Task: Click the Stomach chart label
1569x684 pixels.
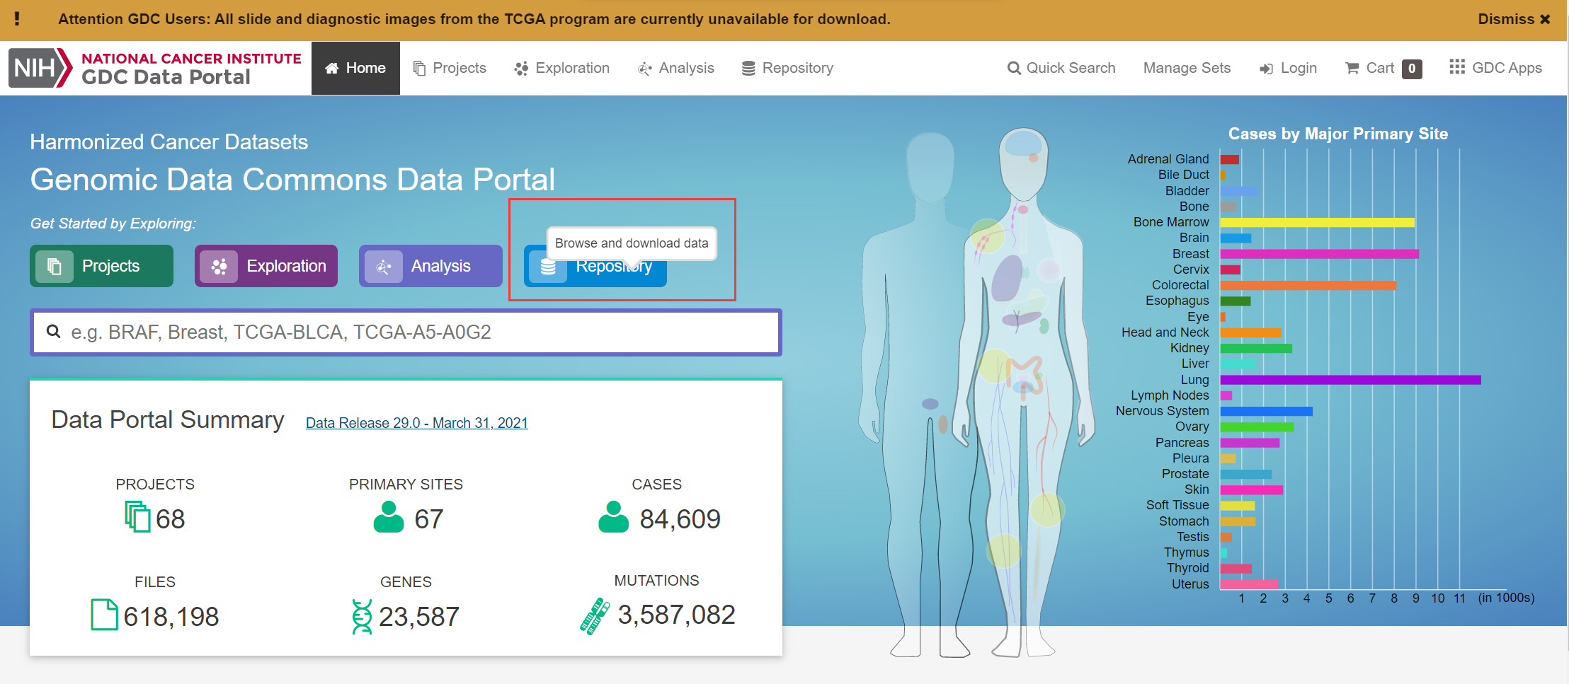Action: (x=1184, y=521)
